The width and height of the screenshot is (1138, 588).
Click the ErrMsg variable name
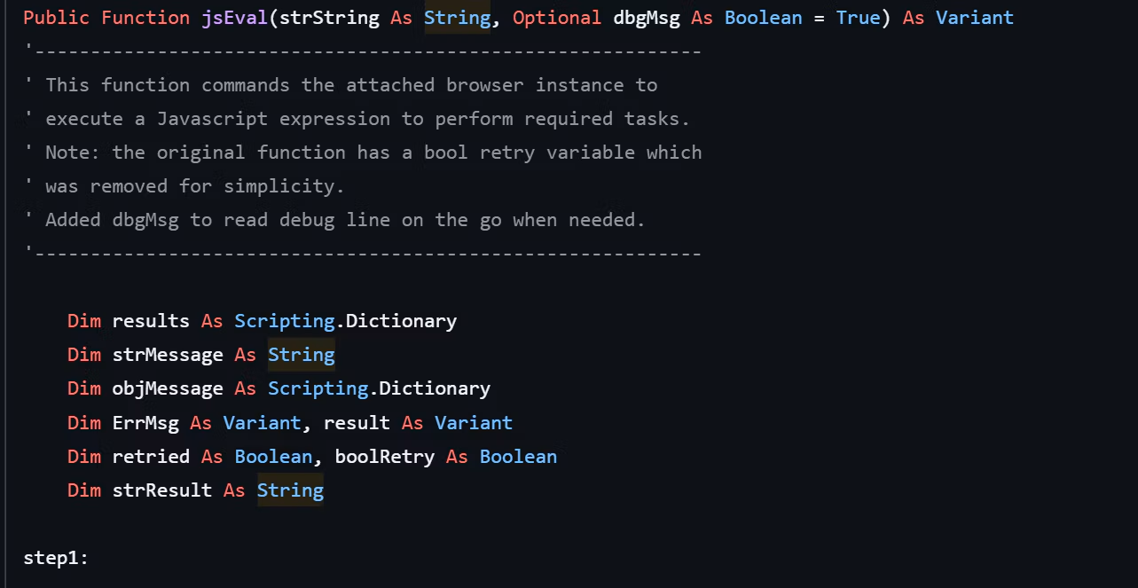145,423
